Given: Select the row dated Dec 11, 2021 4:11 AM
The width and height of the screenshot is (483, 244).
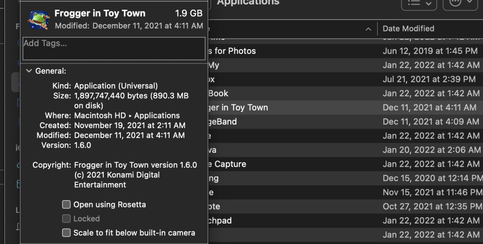Looking at the screenshot, I should click(x=345, y=108).
